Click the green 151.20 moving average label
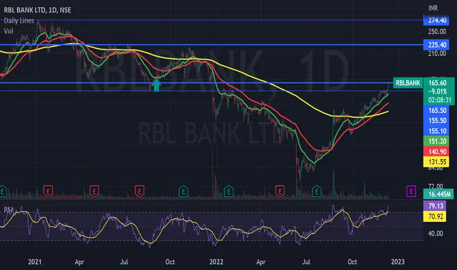This screenshot has height=270, width=457. pyautogui.click(x=436, y=141)
